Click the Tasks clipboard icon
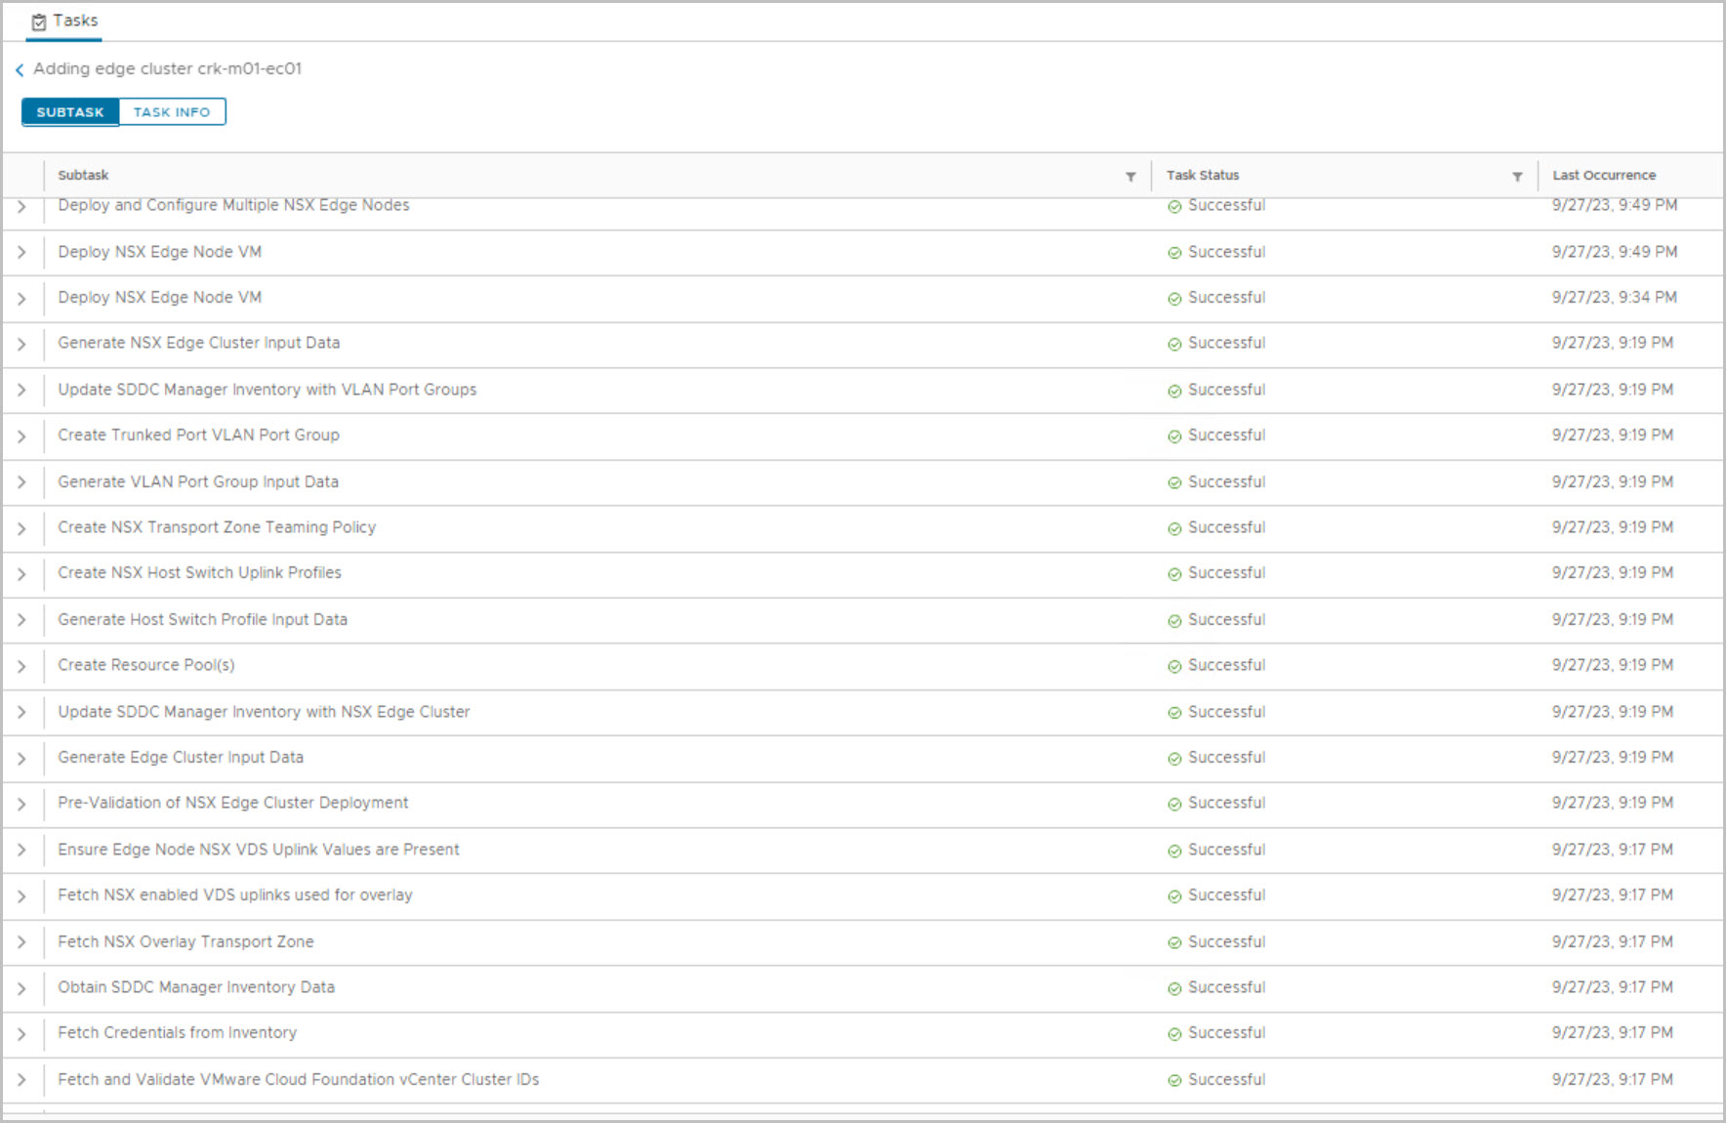This screenshot has width=1726, height=1123. click(x=39, y=21)
